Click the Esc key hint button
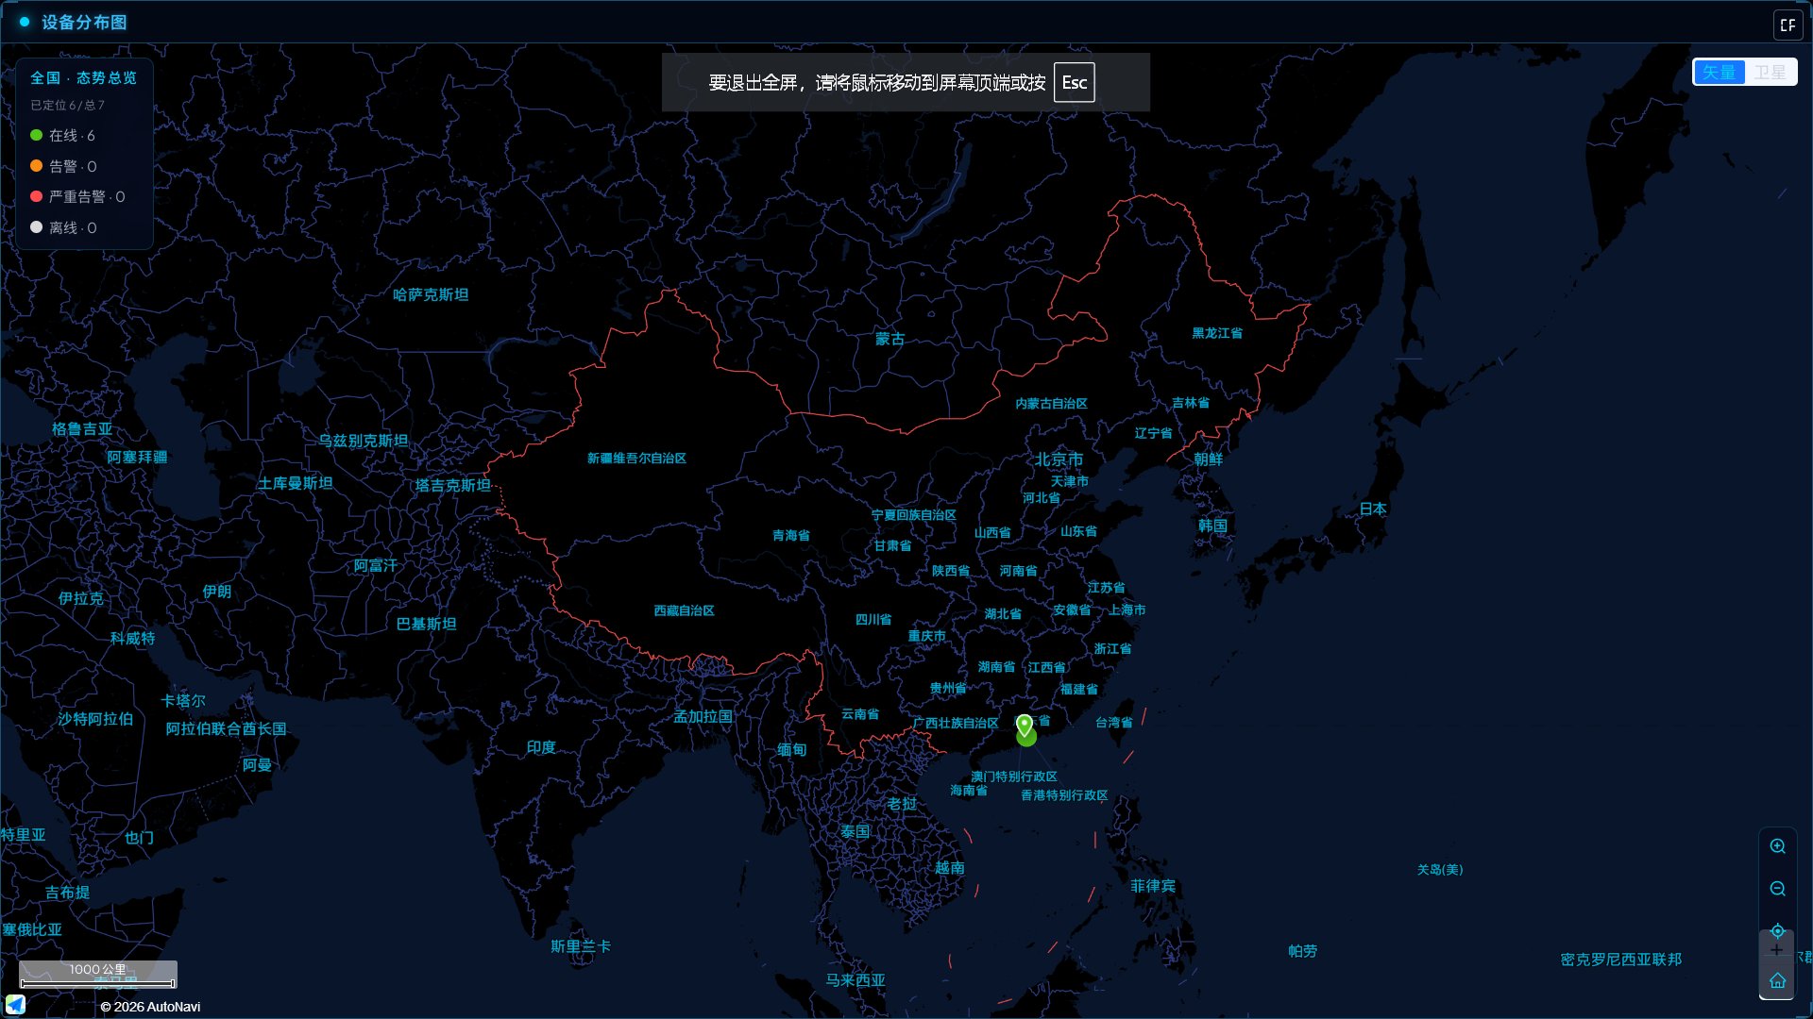This screenshot has height=1019, width=1813. pos(1075,82)
